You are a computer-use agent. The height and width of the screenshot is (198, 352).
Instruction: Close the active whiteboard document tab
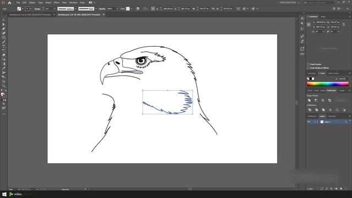click(104, 15)
